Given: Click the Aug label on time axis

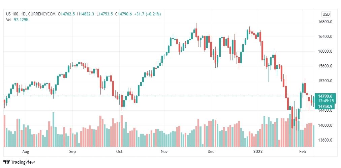Looking at the screenshot, I should (26, 152).
